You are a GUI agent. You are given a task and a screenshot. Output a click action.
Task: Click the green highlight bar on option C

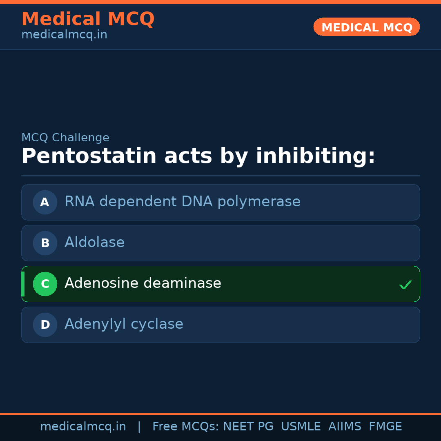(23, 284)
